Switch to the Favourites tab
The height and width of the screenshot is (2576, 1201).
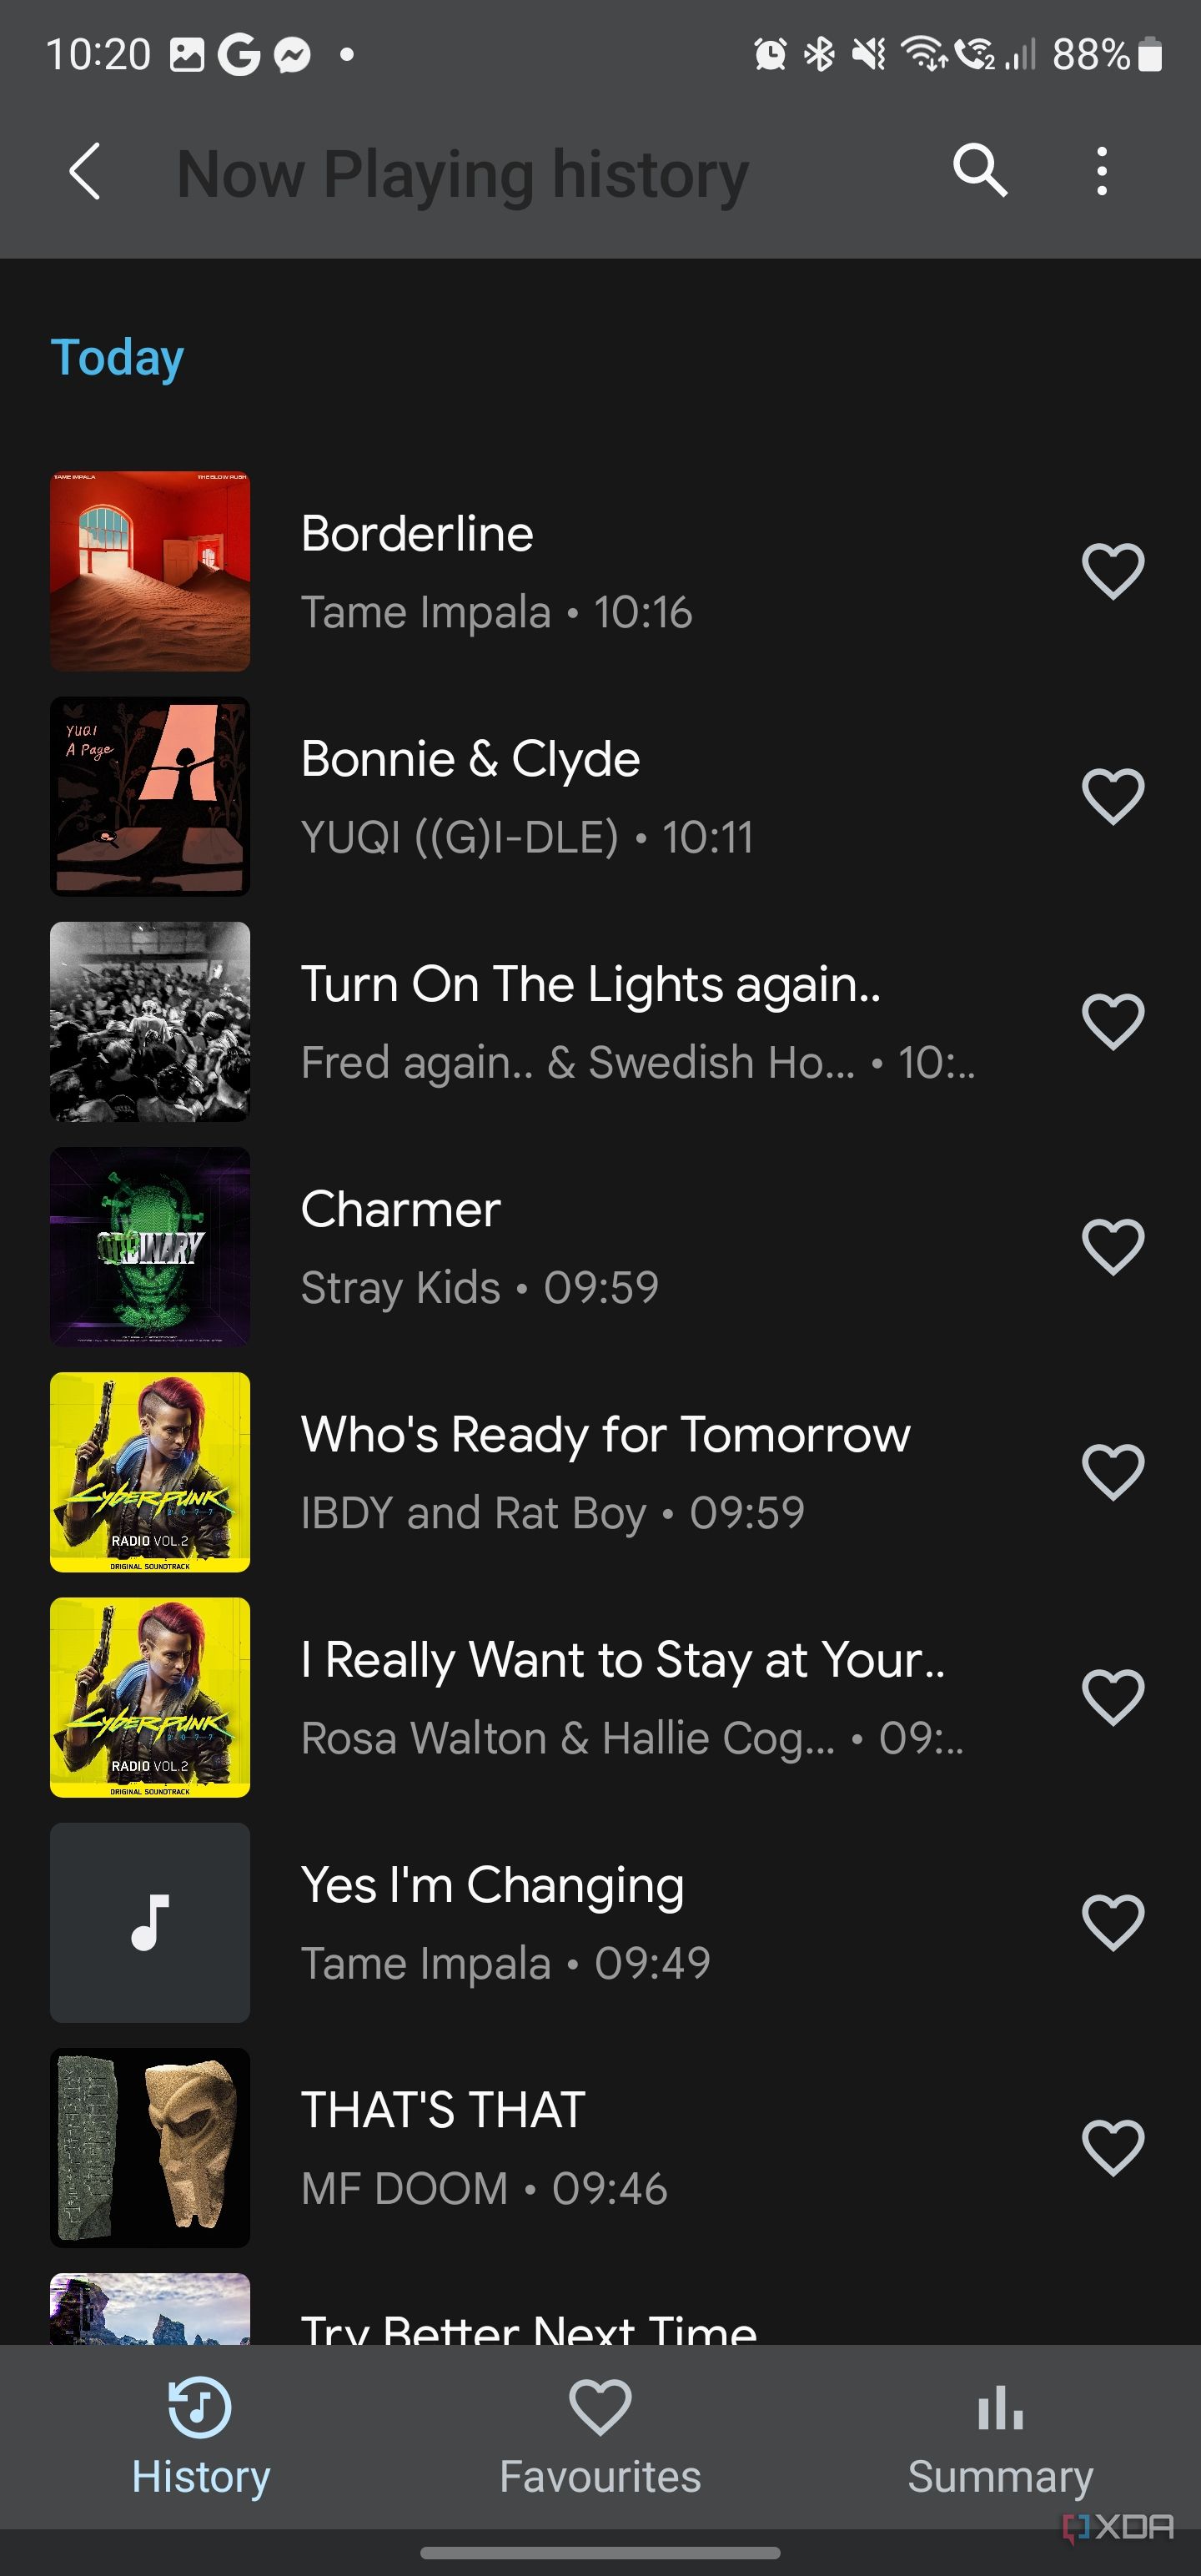pyautogui.click(x=600, y=2437)
